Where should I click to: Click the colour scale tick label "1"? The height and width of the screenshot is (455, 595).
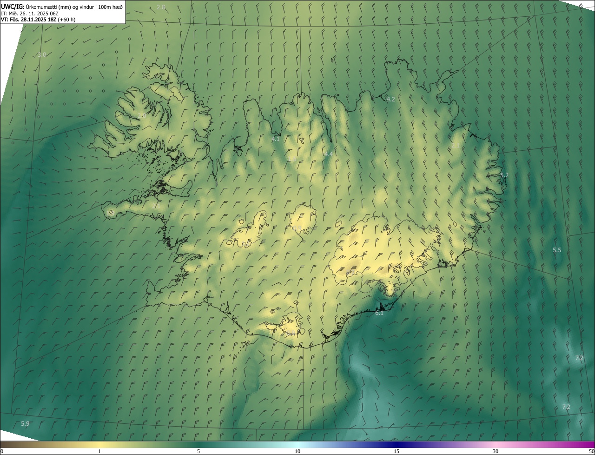pyautogui.click(x=99, y=451)
